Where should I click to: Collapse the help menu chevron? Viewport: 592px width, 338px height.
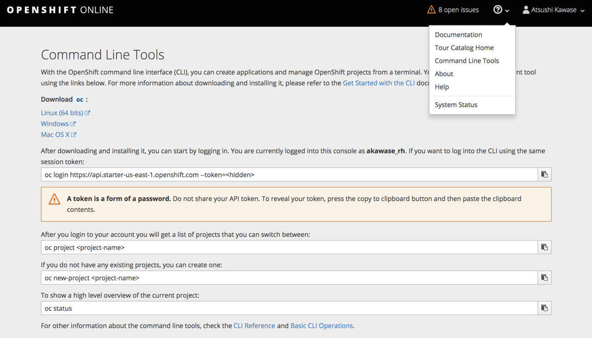point(507,11)
